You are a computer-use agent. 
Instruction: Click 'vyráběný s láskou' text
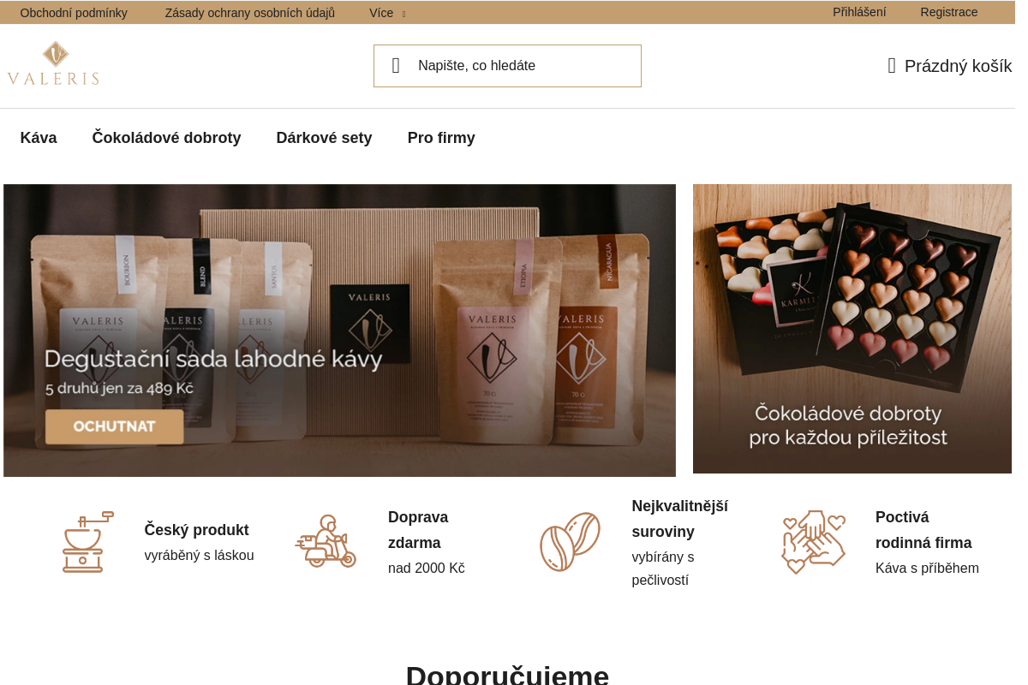199,556
